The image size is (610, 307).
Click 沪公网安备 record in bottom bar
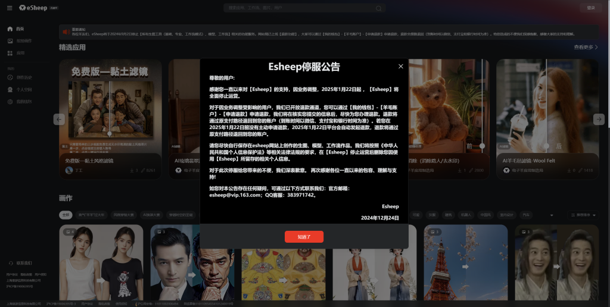tap(157, 303)
